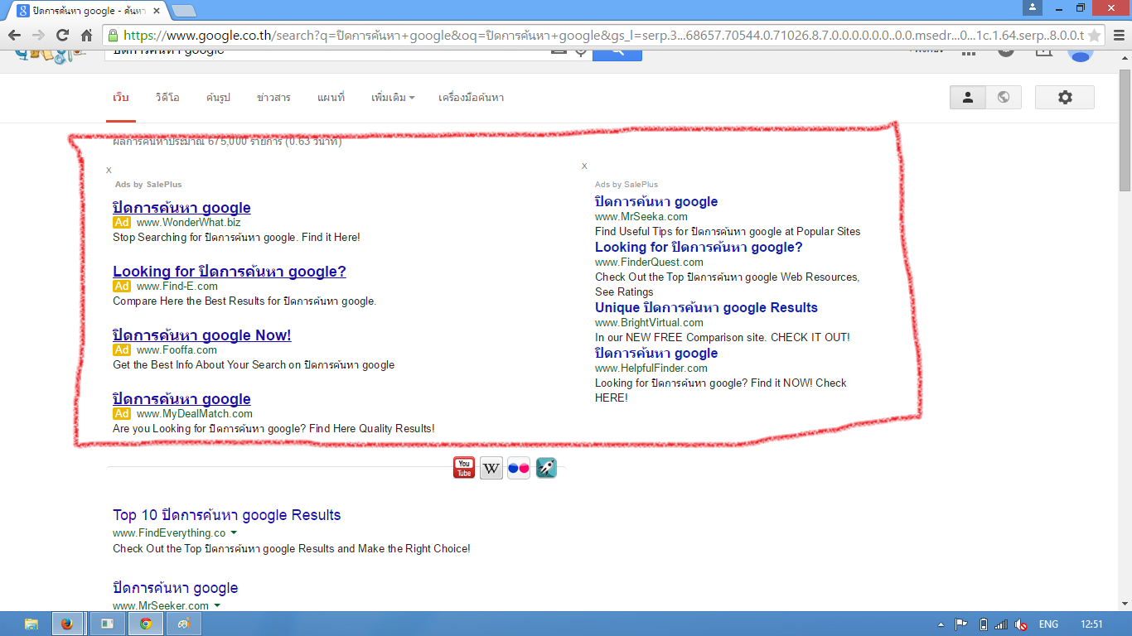Check the battery icon in system tray

pyautogui.click(x=984, y=624)
